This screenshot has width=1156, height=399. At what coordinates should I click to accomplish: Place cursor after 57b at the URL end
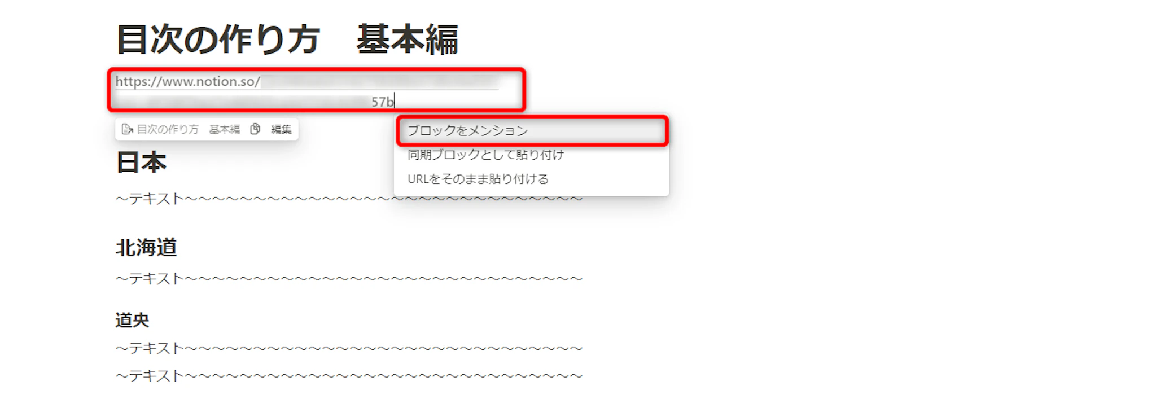click(x=395, y=102)
